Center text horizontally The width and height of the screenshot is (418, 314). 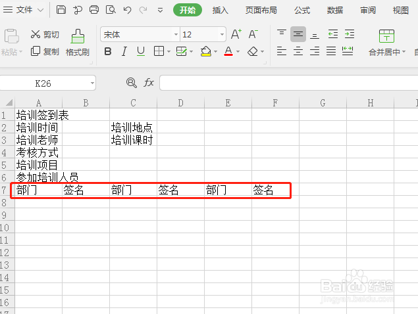coord(298,51)
